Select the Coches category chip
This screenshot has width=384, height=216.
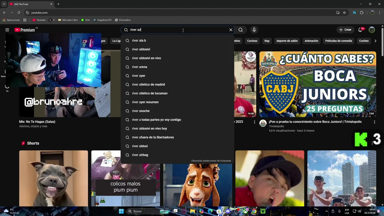(x=364, y=41)
